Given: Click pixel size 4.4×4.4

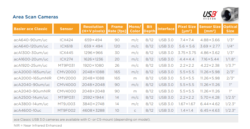Looking at the screenshot, I should (x=187, y=59).
